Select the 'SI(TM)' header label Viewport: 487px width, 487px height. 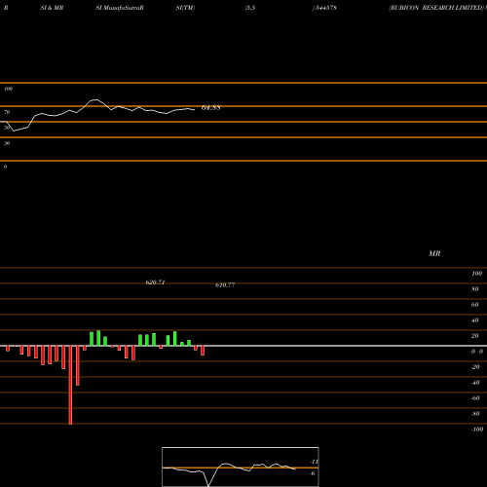185,8
